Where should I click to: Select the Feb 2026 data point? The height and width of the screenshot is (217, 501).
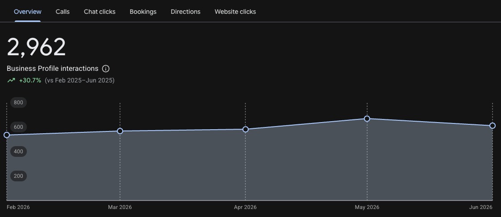coord(7,135)
